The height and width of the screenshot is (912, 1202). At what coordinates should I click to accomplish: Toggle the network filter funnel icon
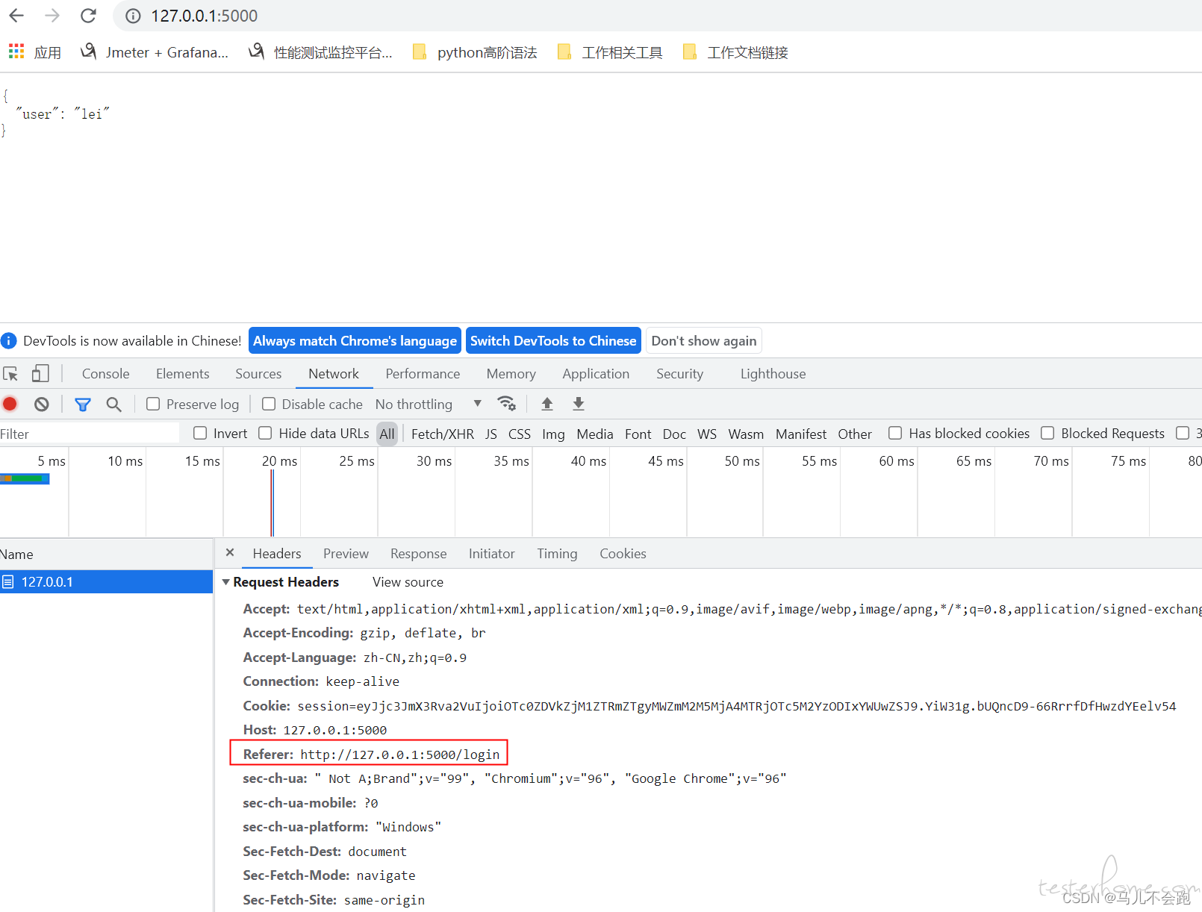[83, 404]
